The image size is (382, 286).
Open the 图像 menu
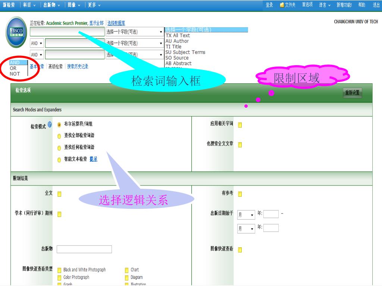[x=74, y=5]
